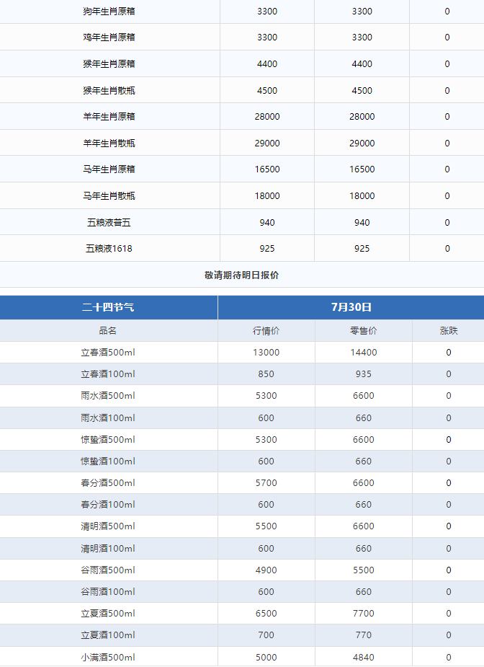Click the 16500 market price of 马年生肖原箱
This screenshot has width=484, height=667.
coord(267,169)
